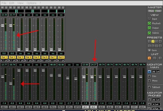Select preset 3
This screenshot has width=163, height=111.
pos(156,41)
